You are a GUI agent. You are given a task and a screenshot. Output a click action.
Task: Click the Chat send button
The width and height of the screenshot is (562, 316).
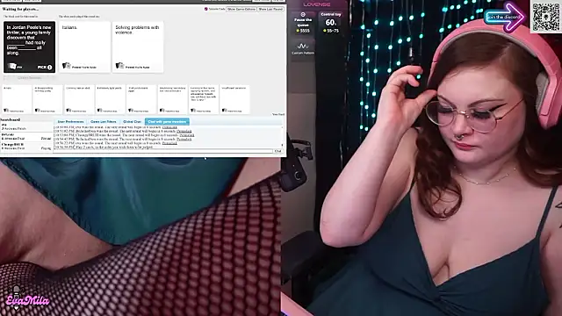click(277, 151)
